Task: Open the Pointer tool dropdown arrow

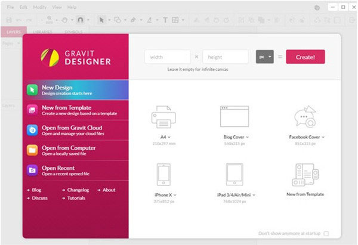Action: click(x=109, y=20)
